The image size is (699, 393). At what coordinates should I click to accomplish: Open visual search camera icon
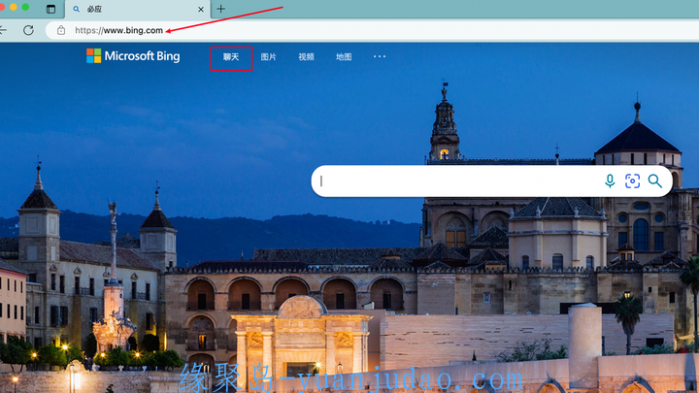click(x=632, y=180)
